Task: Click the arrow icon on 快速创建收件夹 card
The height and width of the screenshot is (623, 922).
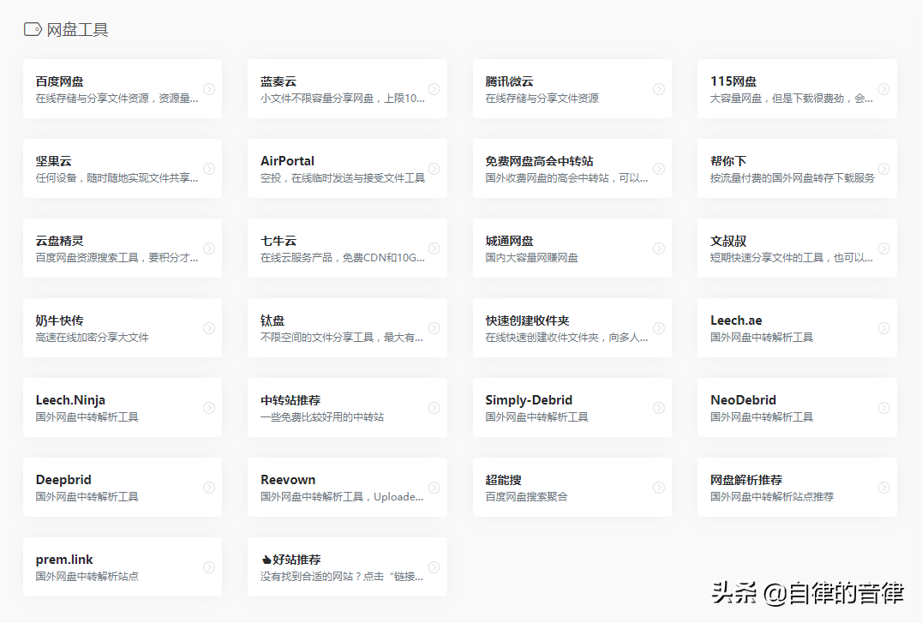Action: tap(659, 328)
